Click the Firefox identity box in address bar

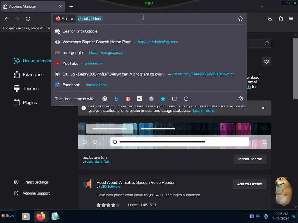[65, 19]
